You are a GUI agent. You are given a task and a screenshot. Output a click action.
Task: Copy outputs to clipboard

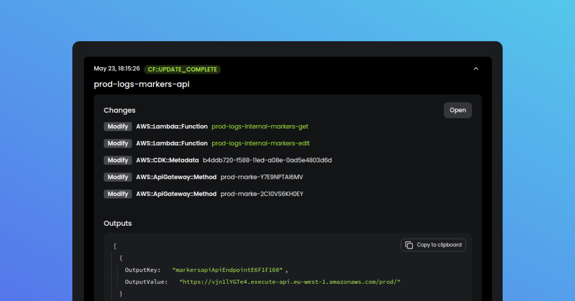[433, 245]
